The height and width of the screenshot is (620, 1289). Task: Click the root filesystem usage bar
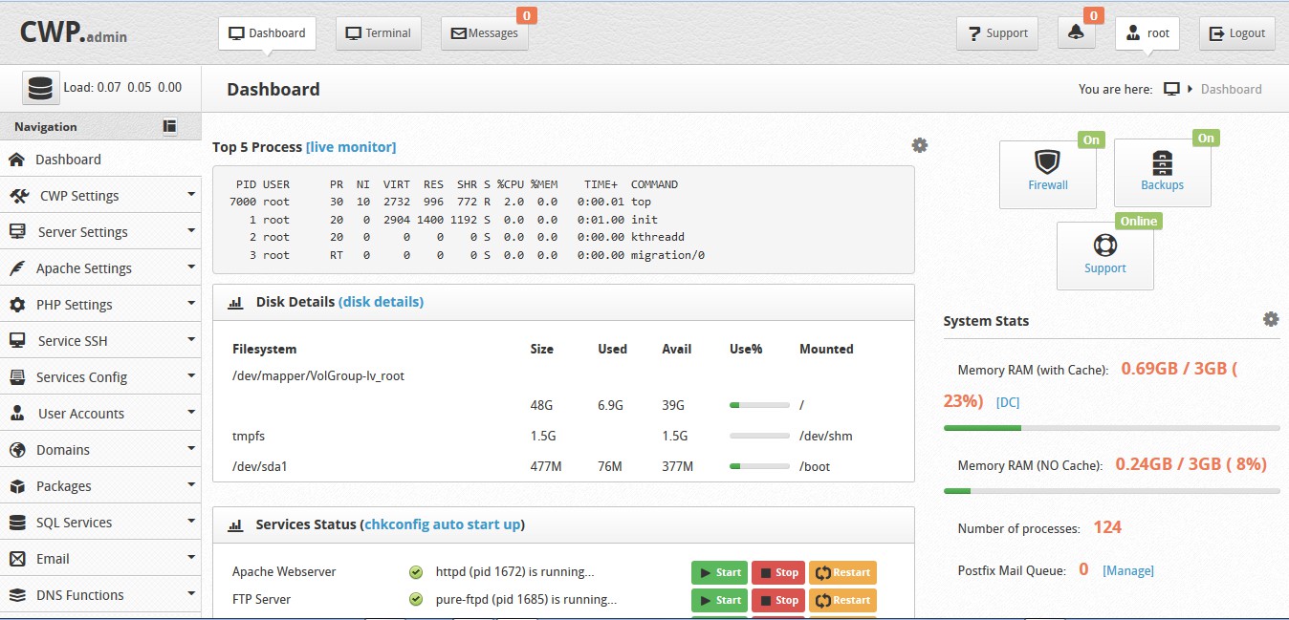pyautogui.click(x=759, y=405)
